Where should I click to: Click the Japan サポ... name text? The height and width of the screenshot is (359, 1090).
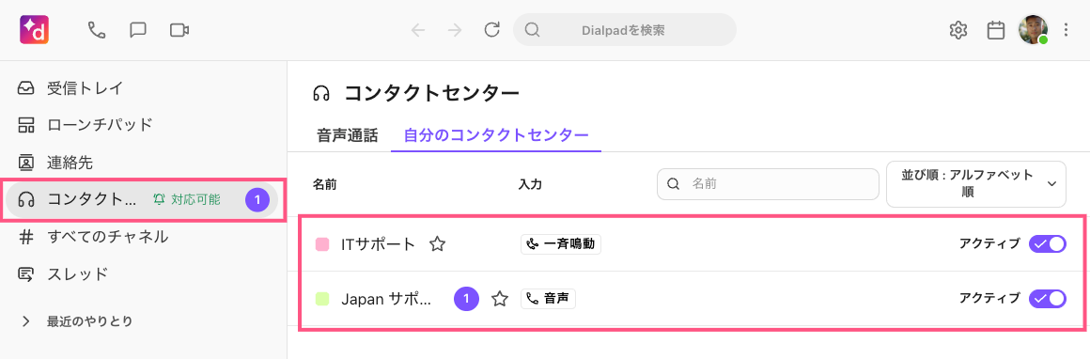pyautogui.click(x=386, y=299)
